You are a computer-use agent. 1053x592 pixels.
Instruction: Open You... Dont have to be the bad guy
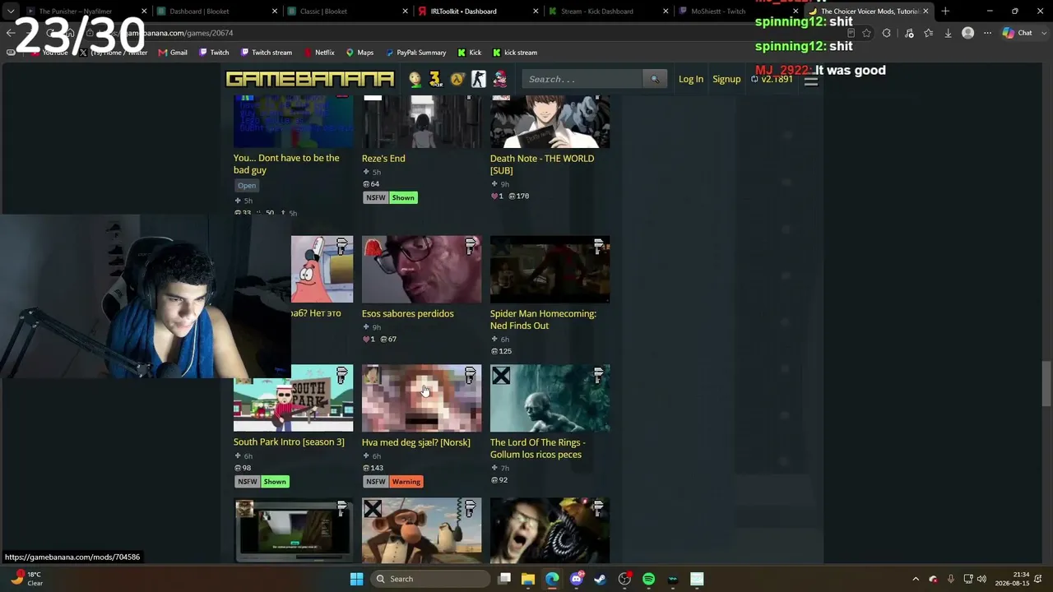tap(286, 164)
